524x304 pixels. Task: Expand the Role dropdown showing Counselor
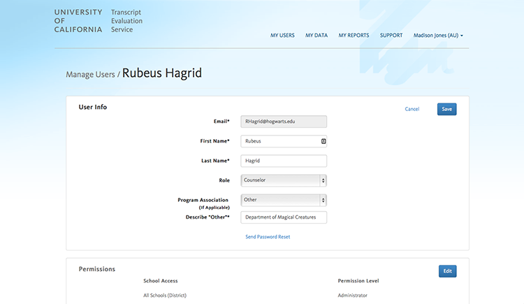(x=284, y=180)
